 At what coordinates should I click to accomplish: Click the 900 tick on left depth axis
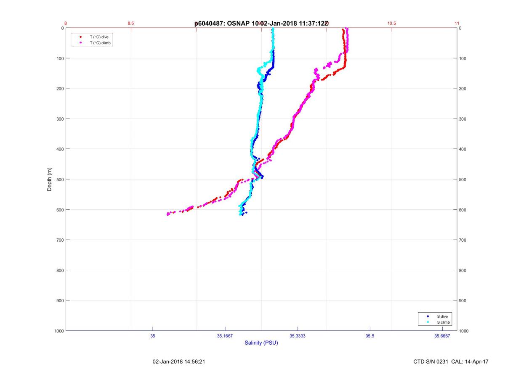coord(59,301)
